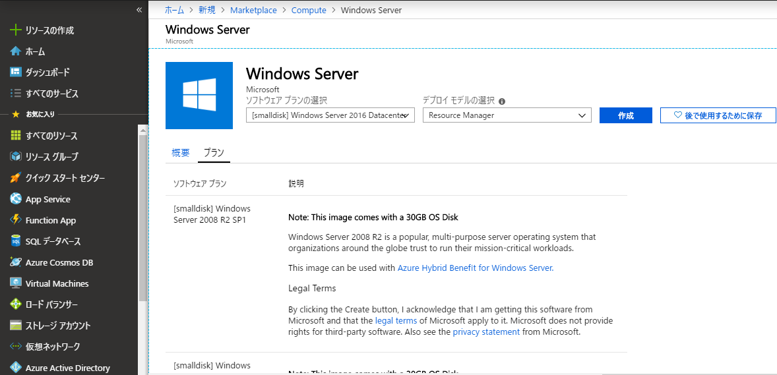Select the すべてのリソース grid icon

[16, 136]
